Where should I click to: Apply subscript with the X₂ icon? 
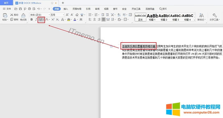pyautogui.click(x=58, y=19)
